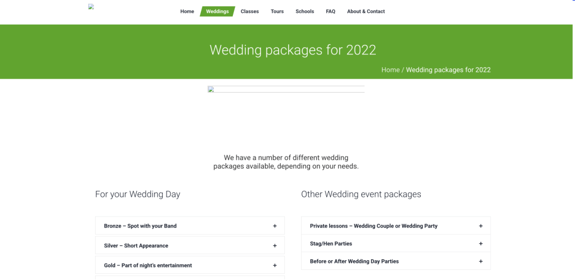Image resolution: width=575 pixels, height=280 pixels.
Task: Open Private lessons accordion title
Action: click(373, 226)
